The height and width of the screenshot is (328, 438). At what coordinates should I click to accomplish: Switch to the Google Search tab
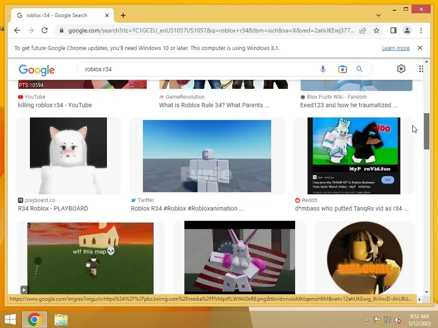coord(62,15)
